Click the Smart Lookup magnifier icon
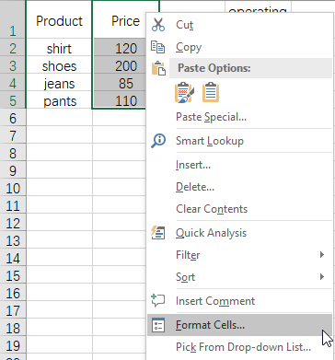The image size is (335, 360). pyautogui.click(x=158, y=141)
